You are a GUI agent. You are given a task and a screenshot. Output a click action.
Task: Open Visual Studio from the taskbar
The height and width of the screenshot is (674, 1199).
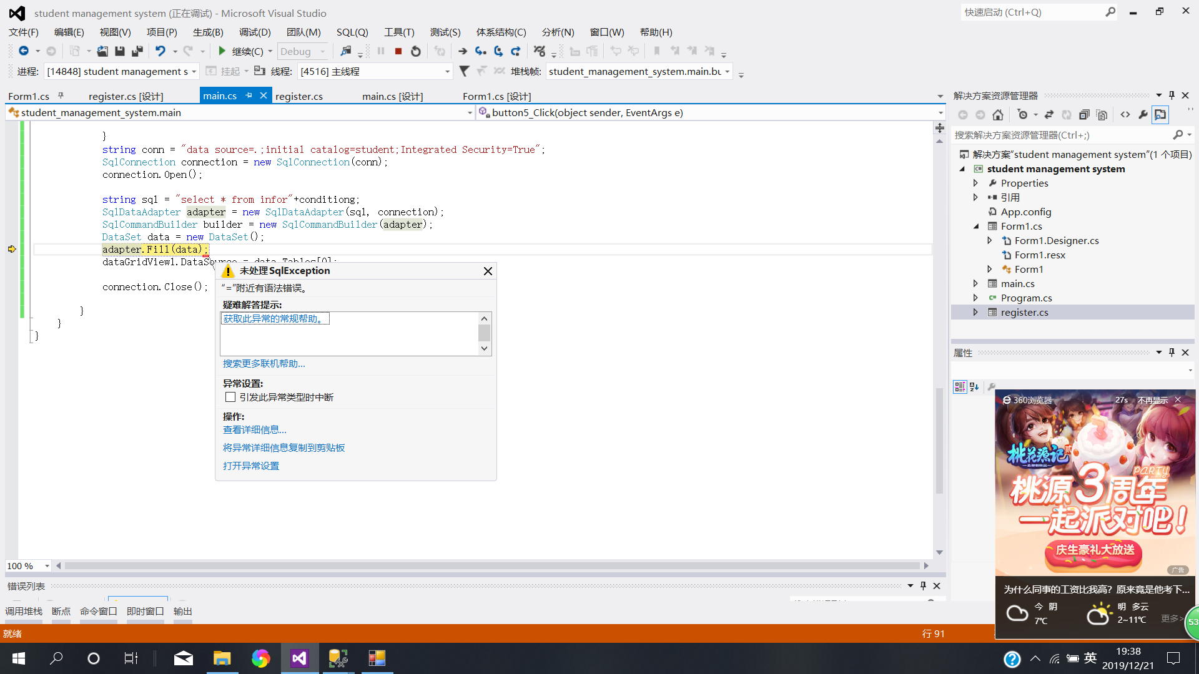click(x=300, y=658)
